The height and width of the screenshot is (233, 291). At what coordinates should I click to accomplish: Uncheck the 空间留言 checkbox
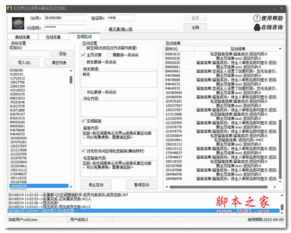tap(83, 121)
